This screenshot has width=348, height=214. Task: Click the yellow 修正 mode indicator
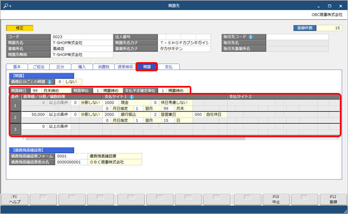tap(20, 28)
